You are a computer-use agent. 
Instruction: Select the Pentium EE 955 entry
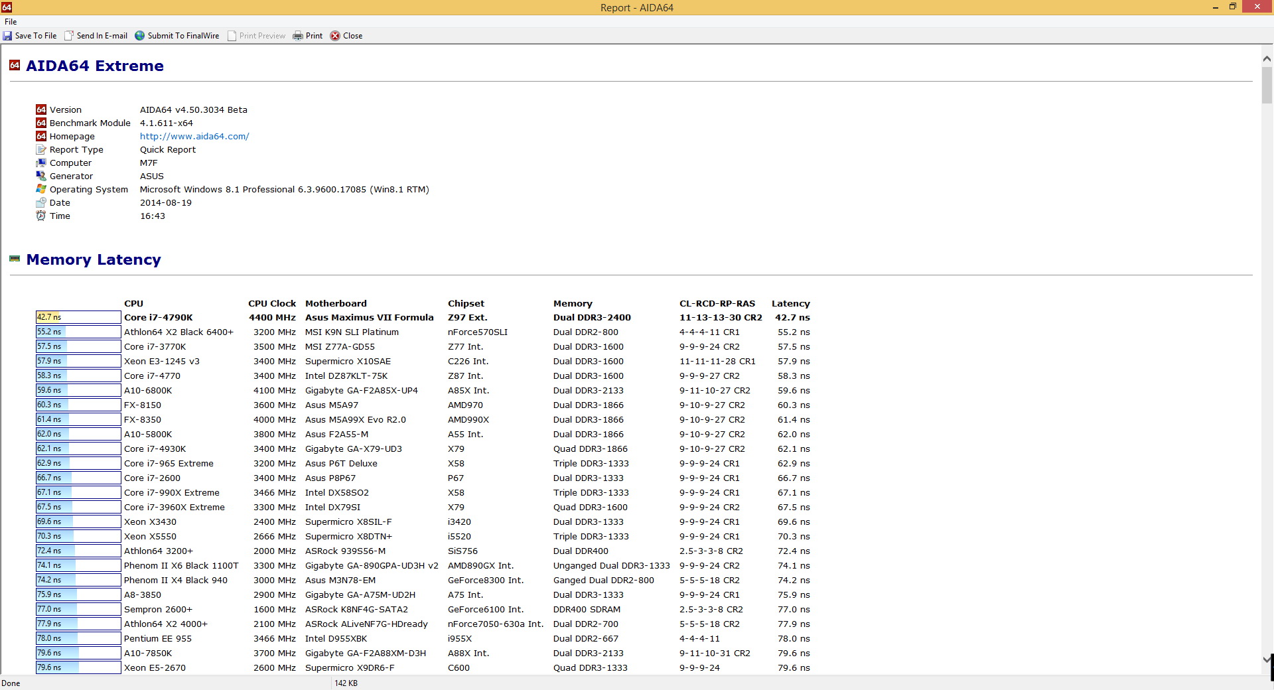[158, 638]
